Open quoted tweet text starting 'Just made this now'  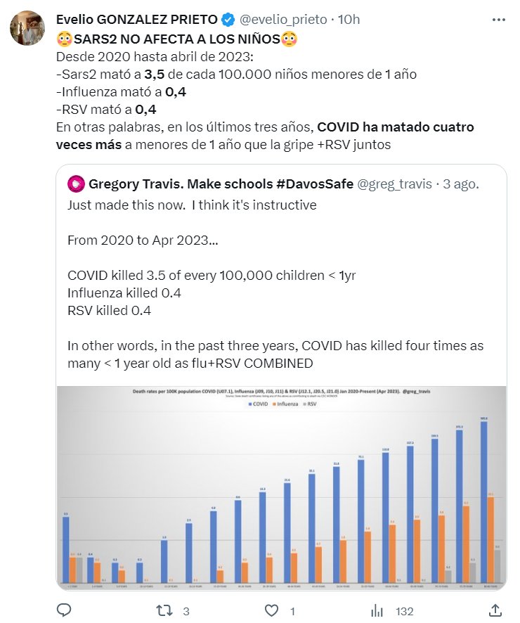tap(192, 205)
